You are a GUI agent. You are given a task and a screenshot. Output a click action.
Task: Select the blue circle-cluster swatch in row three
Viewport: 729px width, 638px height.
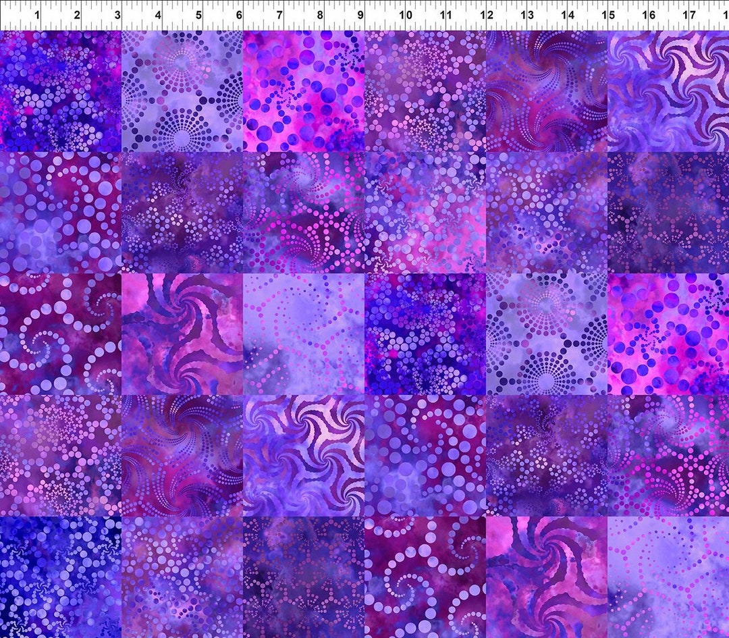pyautogui.click(x=425, y=334)
